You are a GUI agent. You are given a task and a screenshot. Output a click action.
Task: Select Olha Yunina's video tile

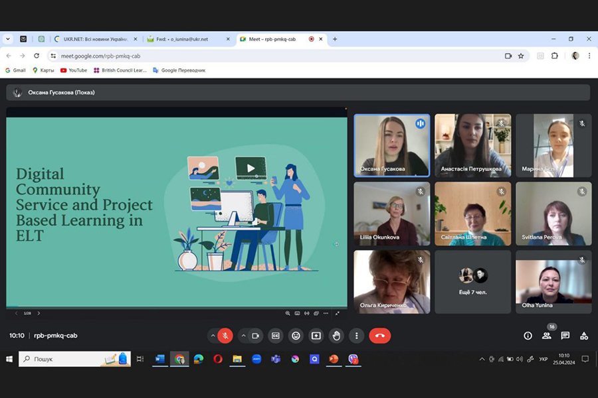[x=553, y=282]
